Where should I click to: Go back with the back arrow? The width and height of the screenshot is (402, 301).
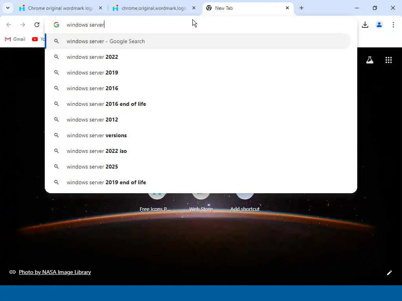click(x=9, y=25)
